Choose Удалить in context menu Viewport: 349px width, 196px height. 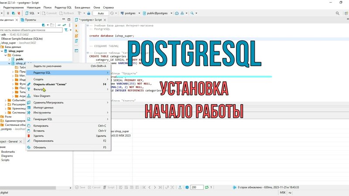click(68, 136)
